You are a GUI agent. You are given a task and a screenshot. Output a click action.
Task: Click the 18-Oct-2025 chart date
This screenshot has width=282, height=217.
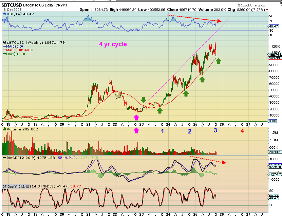pyautogui.click(x=12, y=10)
